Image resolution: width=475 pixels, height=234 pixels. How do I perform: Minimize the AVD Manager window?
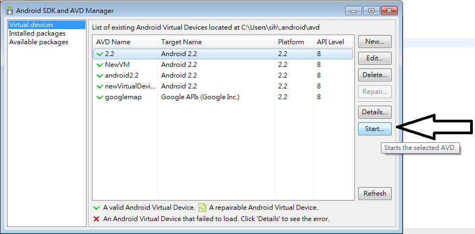pos(353,11)
